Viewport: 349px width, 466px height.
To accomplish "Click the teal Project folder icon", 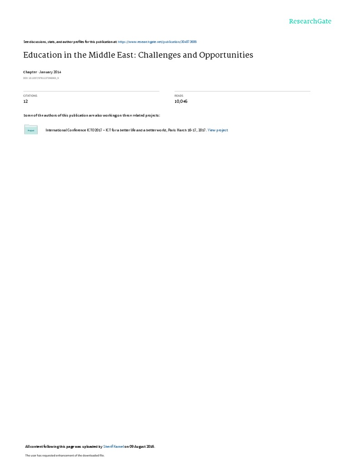I will point(31,130).
